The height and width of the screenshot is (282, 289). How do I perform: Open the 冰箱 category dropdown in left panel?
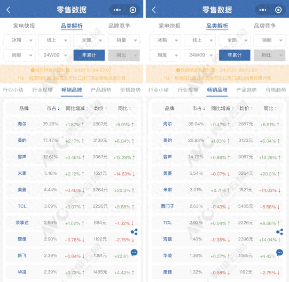click(x=19, y=40)
